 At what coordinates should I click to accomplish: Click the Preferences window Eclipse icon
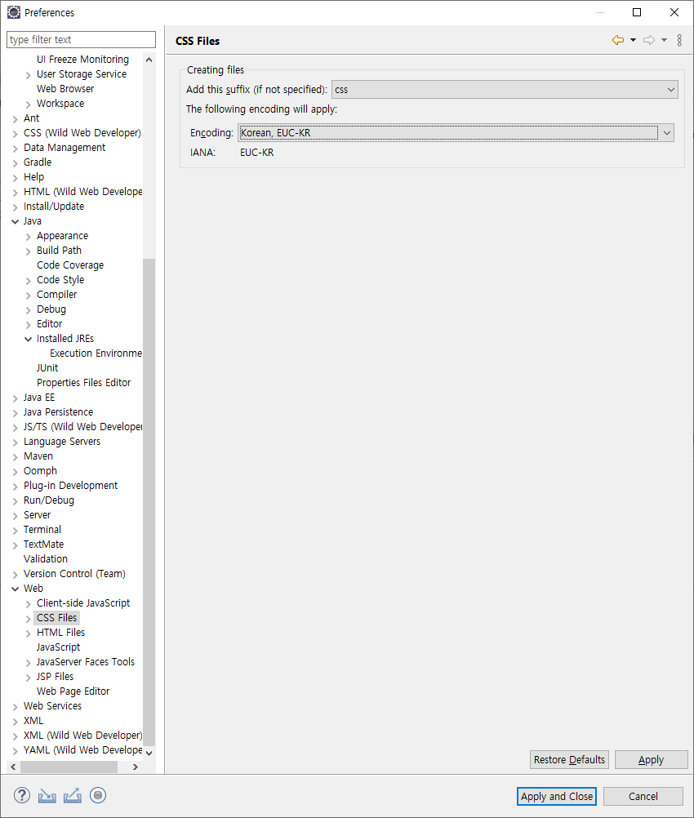pos(14,12)
